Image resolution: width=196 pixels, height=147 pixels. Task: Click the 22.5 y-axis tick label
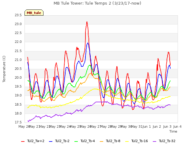18,33
